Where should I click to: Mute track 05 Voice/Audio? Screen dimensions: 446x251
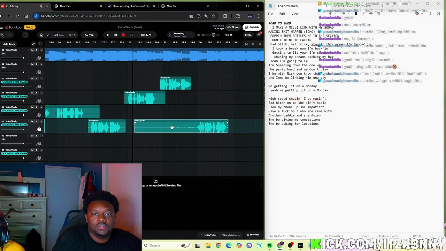tap(32, 107)
